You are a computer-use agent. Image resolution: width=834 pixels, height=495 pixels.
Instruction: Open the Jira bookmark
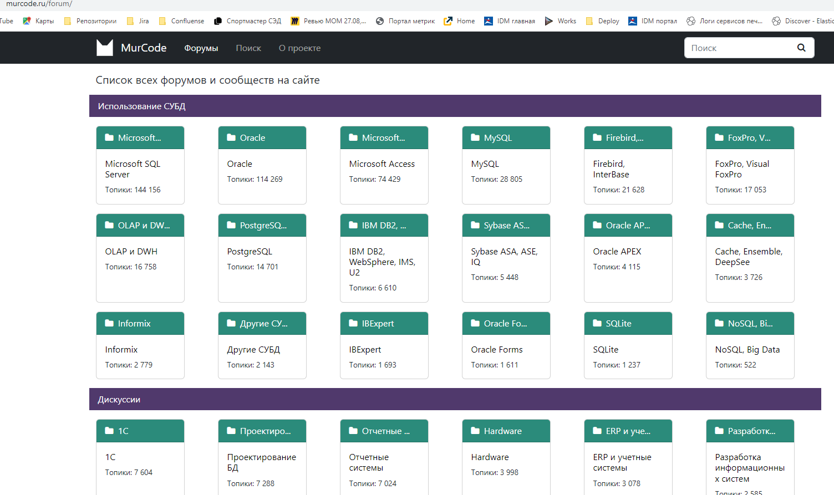(x=143, y=21)
